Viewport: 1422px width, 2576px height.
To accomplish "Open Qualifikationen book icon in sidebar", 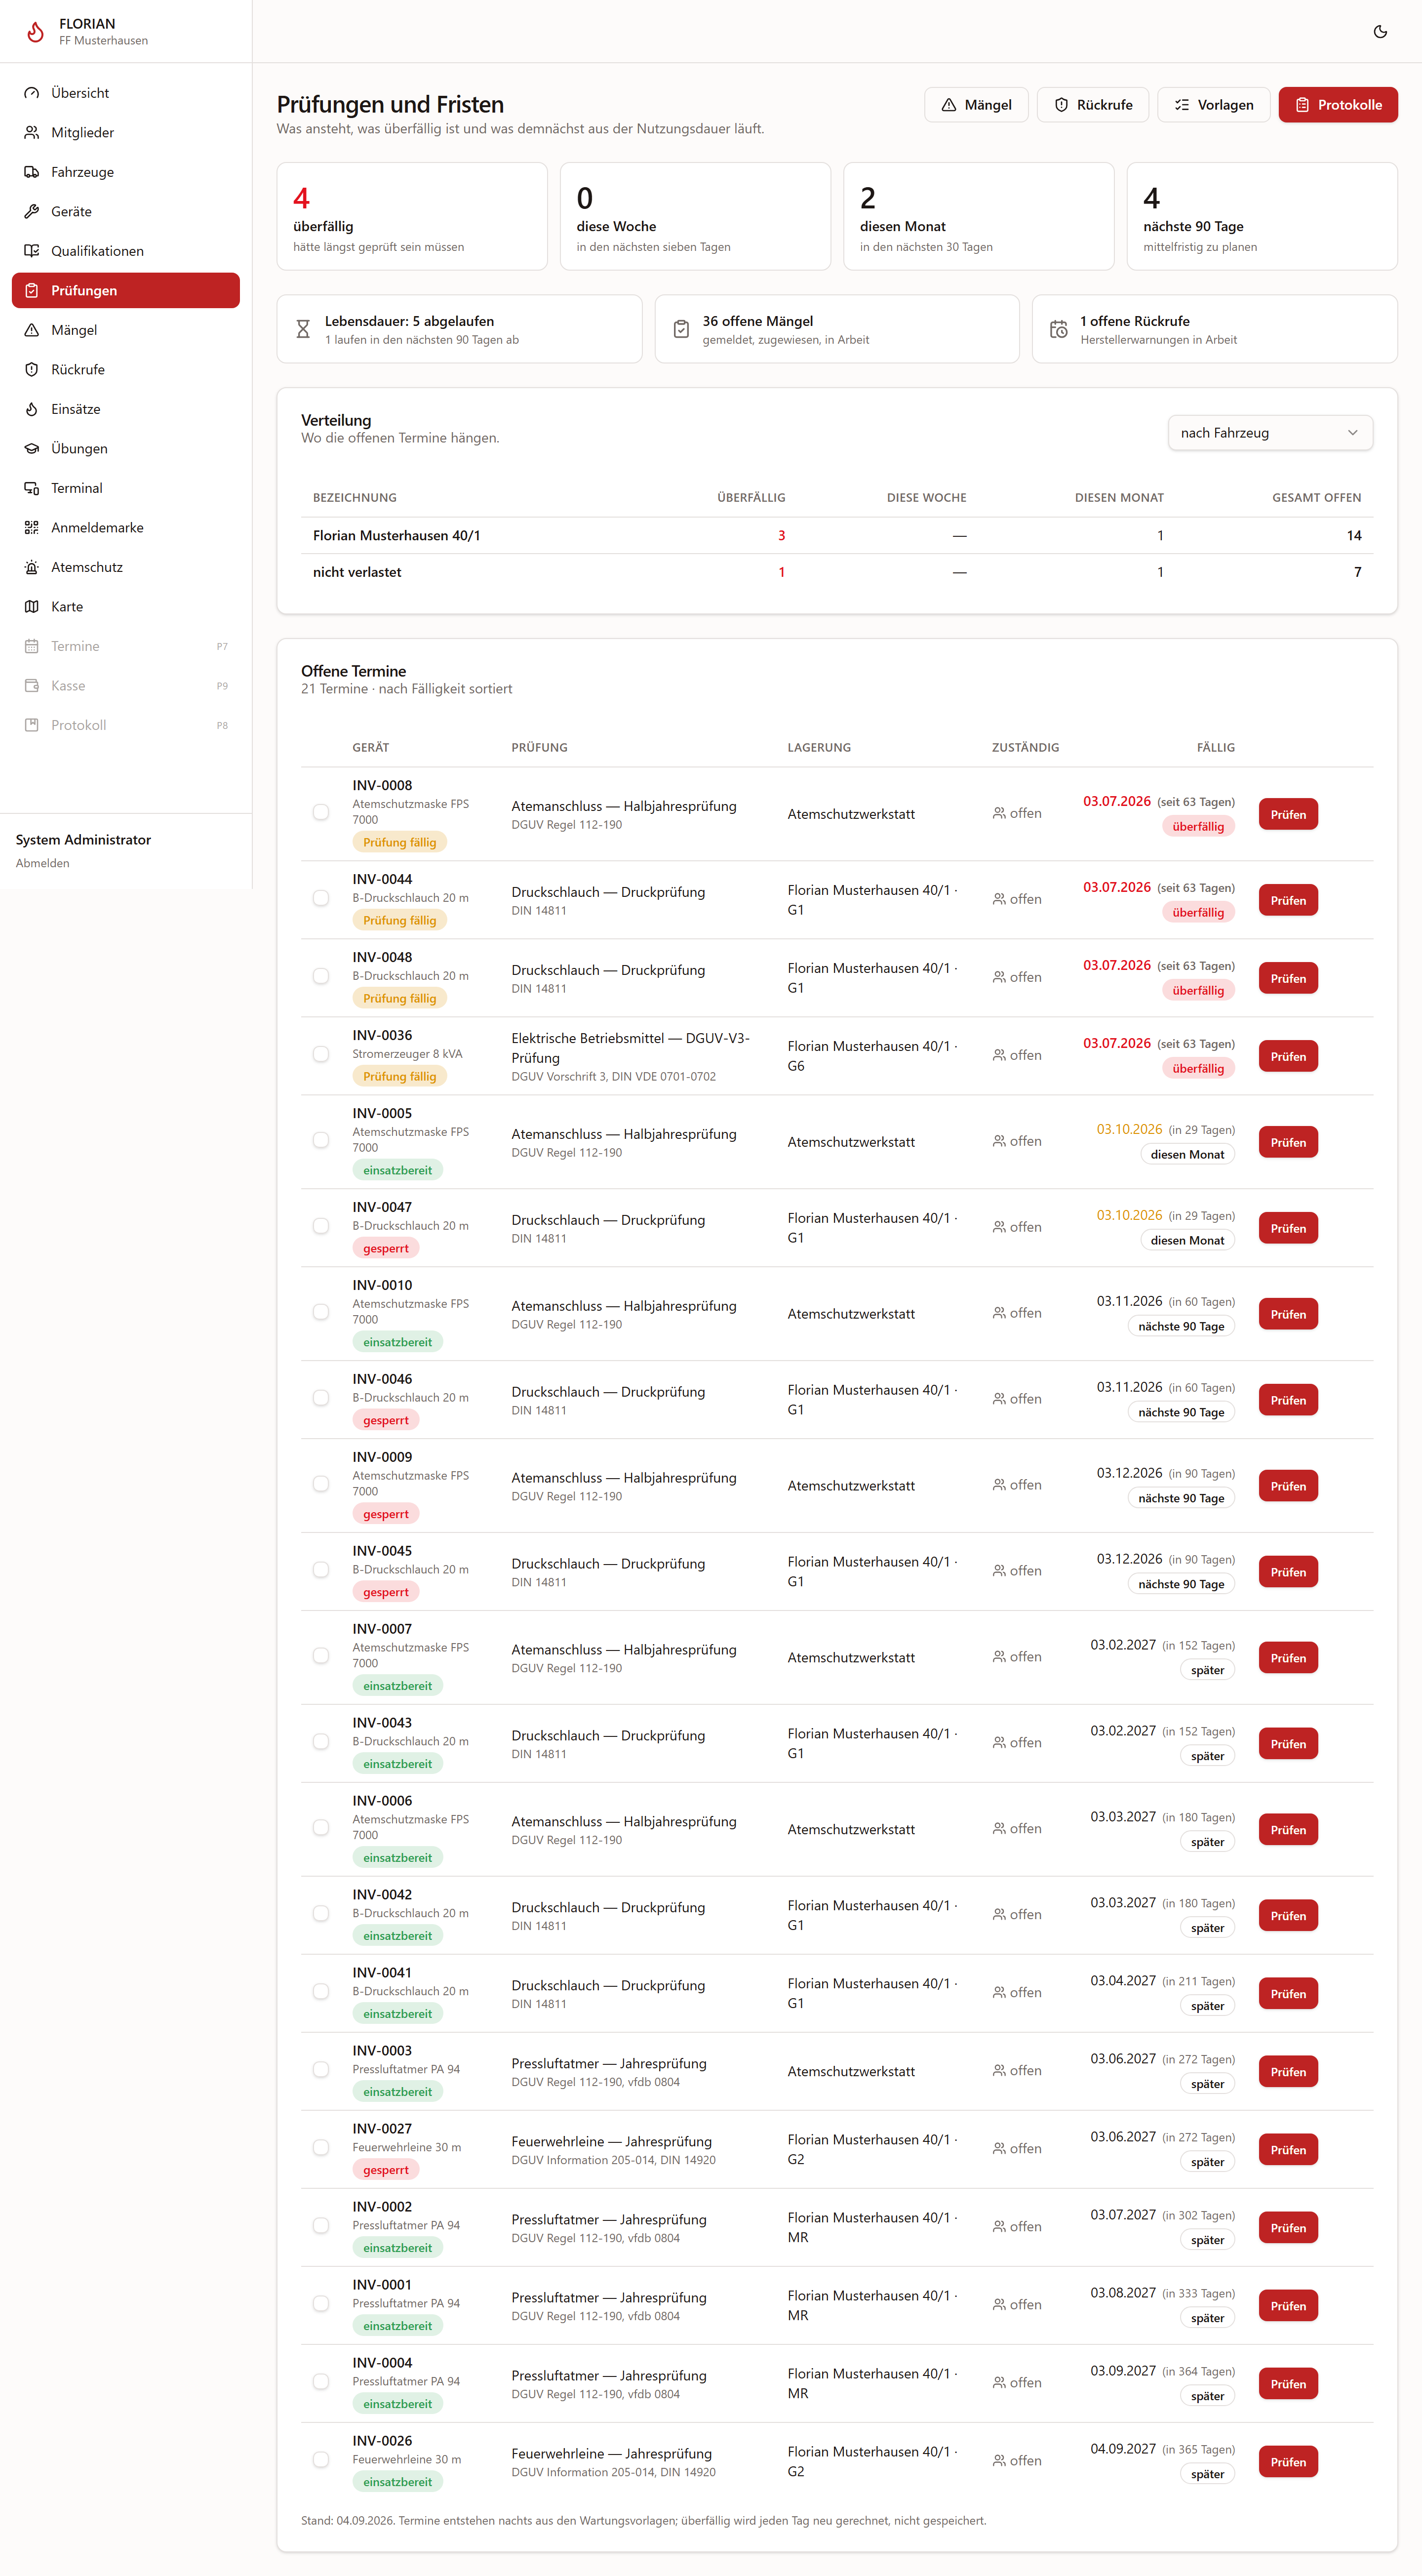I will coord(32,251).
